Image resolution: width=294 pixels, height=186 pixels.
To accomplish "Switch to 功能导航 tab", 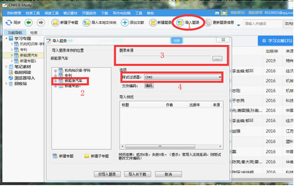I will [15, 33].
